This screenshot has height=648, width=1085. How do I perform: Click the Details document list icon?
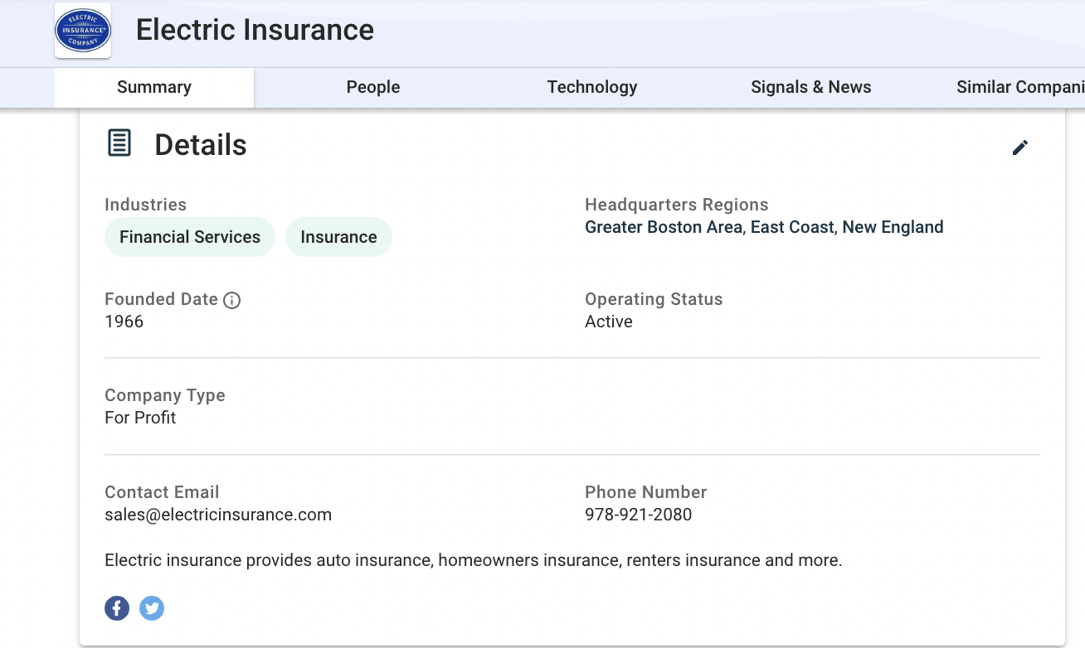point(119,143)
